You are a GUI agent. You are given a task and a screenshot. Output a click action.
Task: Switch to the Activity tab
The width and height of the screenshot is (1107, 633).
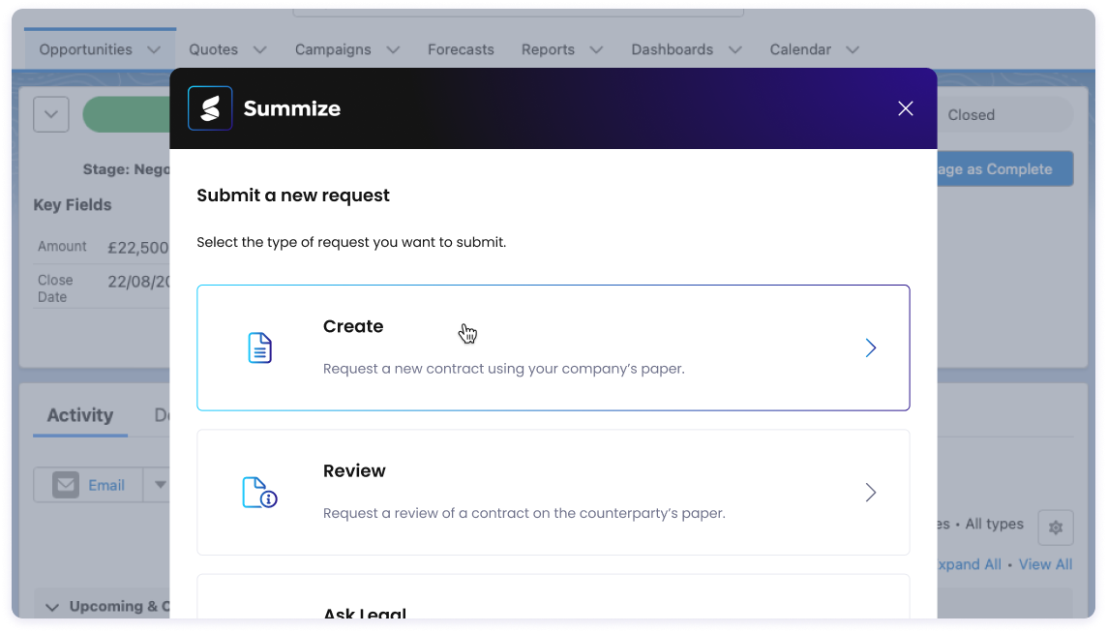point(79,415)
